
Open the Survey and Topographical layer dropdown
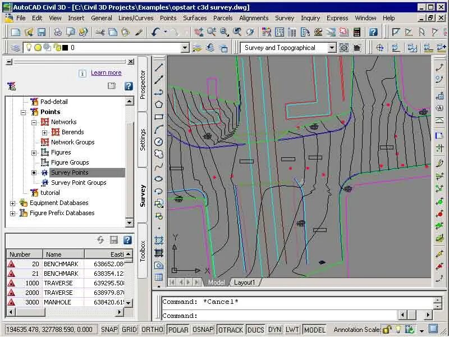pos(330,47)
